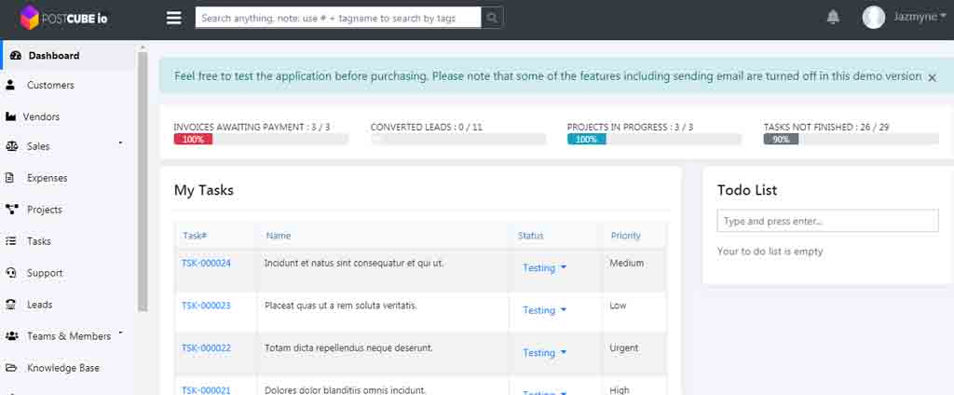Click the Todo List input box

click(827, 221)
